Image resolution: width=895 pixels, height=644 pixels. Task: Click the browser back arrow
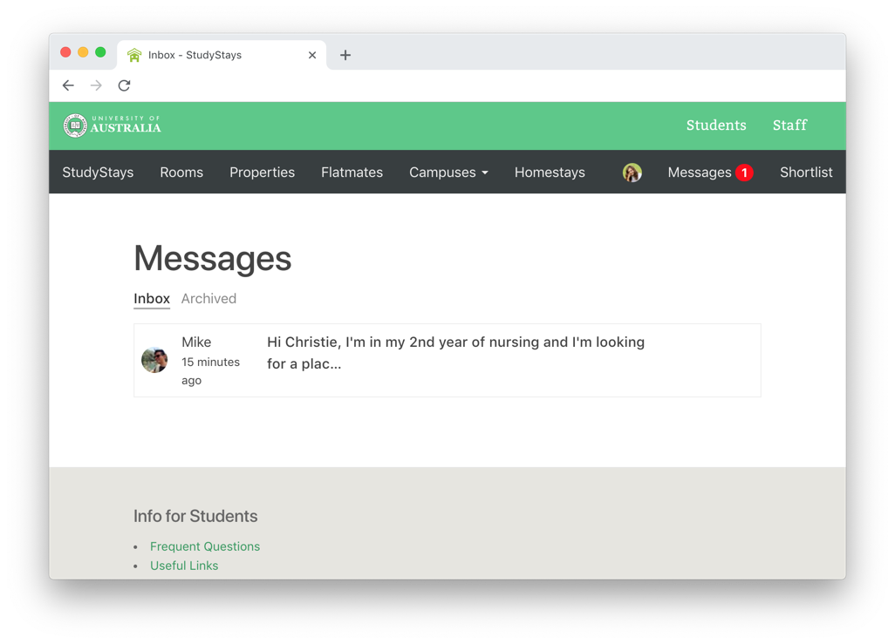coord(68,85)
